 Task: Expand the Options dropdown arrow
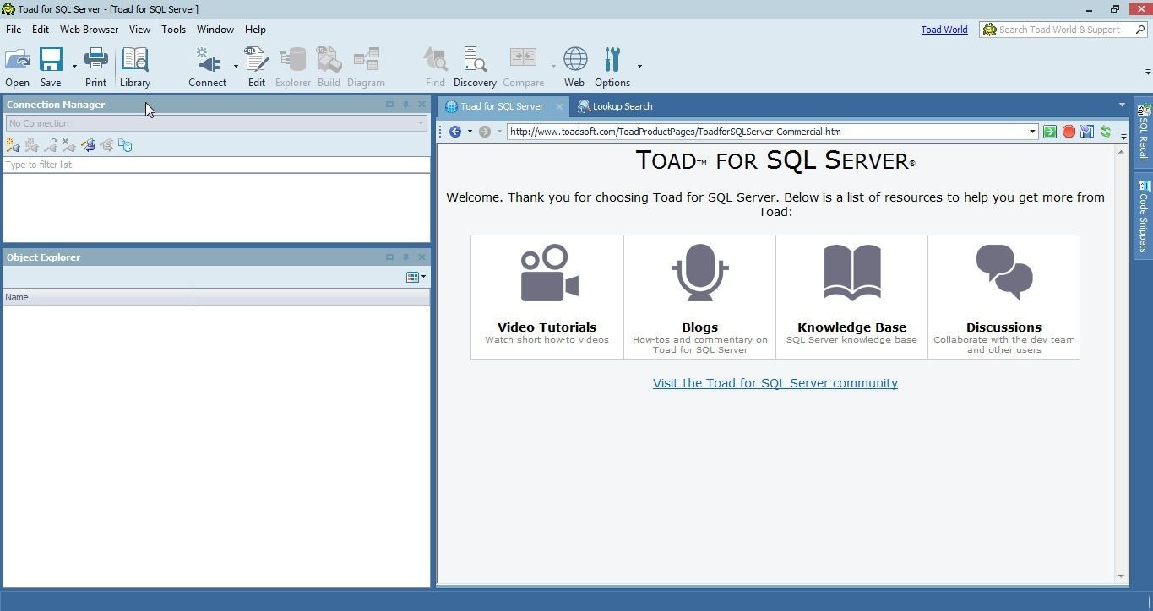639,66
